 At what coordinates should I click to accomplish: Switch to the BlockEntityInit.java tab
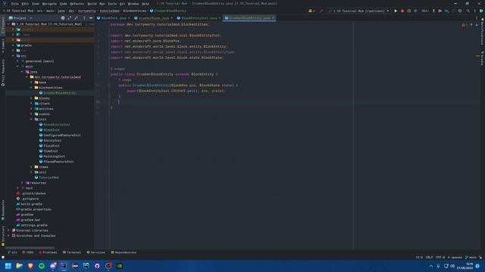(199, 18)
